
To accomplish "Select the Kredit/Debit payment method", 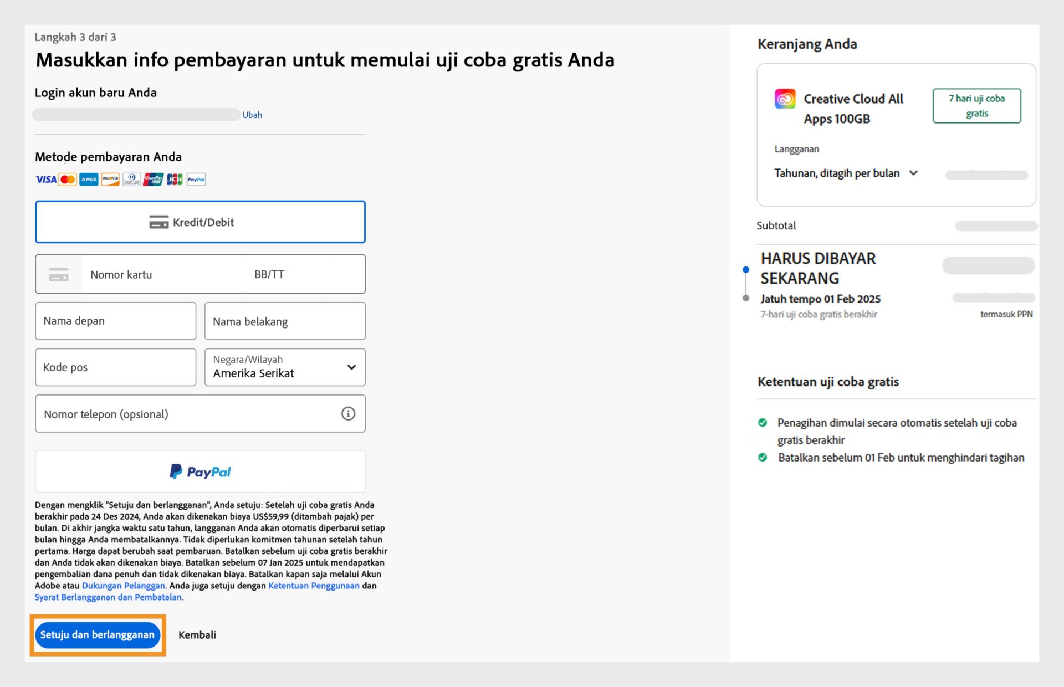I will coord(200,222).
